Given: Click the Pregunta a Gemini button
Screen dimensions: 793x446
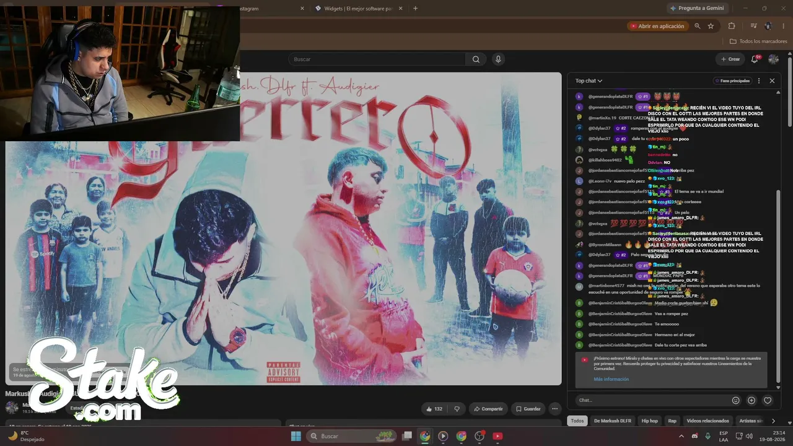Looking at the screenshot, I should [x=697, y=8].
